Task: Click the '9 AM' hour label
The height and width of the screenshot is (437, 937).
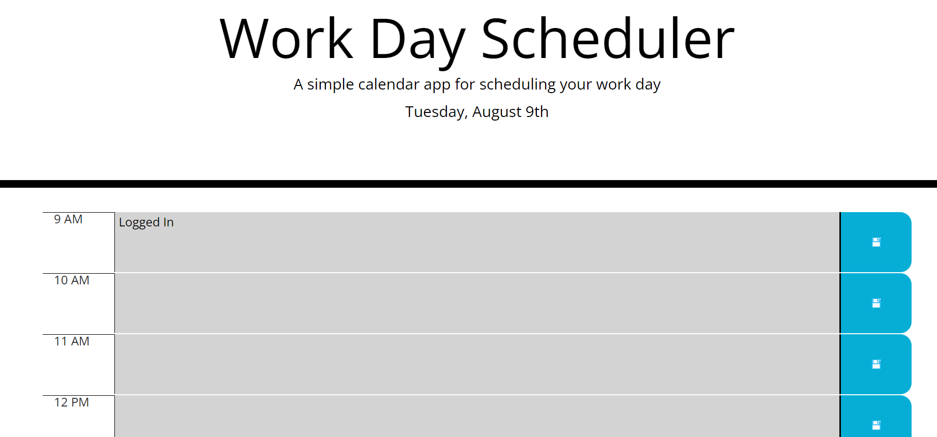Action: [68, 219]
